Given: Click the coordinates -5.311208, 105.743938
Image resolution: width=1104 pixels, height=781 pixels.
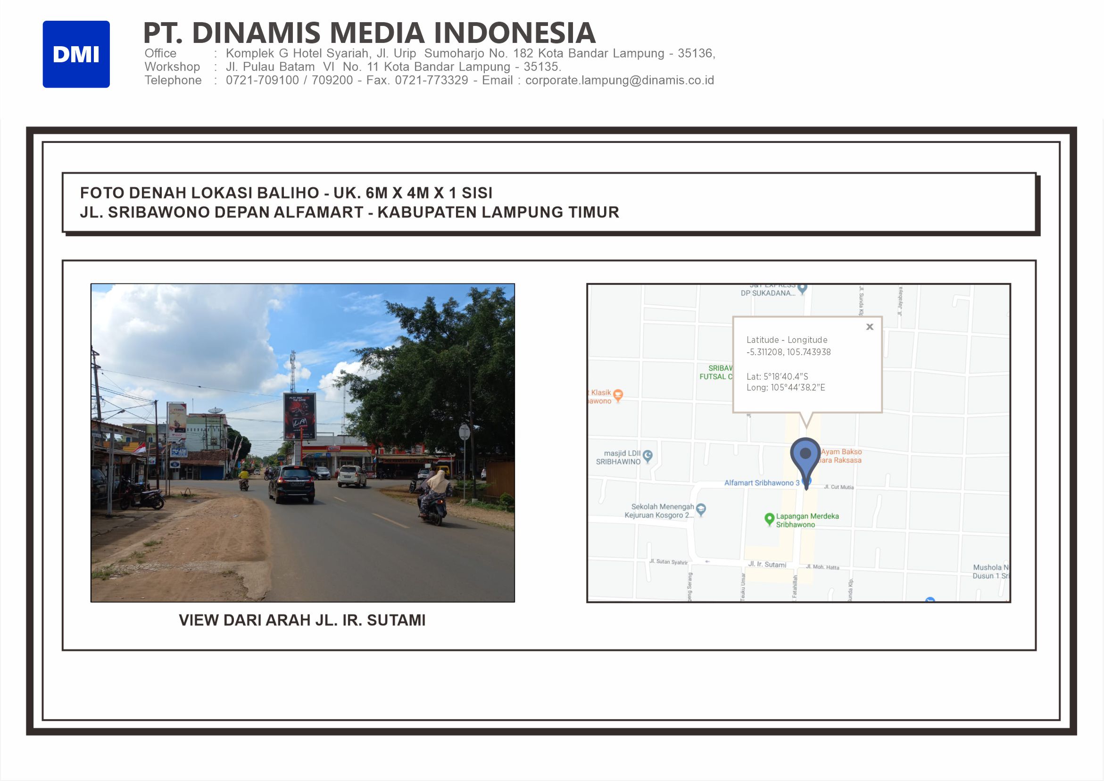Looking at the screenshot, I should pos(789,352).
